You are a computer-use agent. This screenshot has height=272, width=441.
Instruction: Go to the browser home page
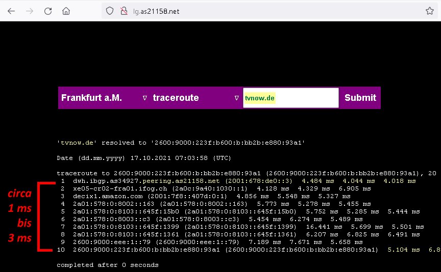tap(66, 11)
